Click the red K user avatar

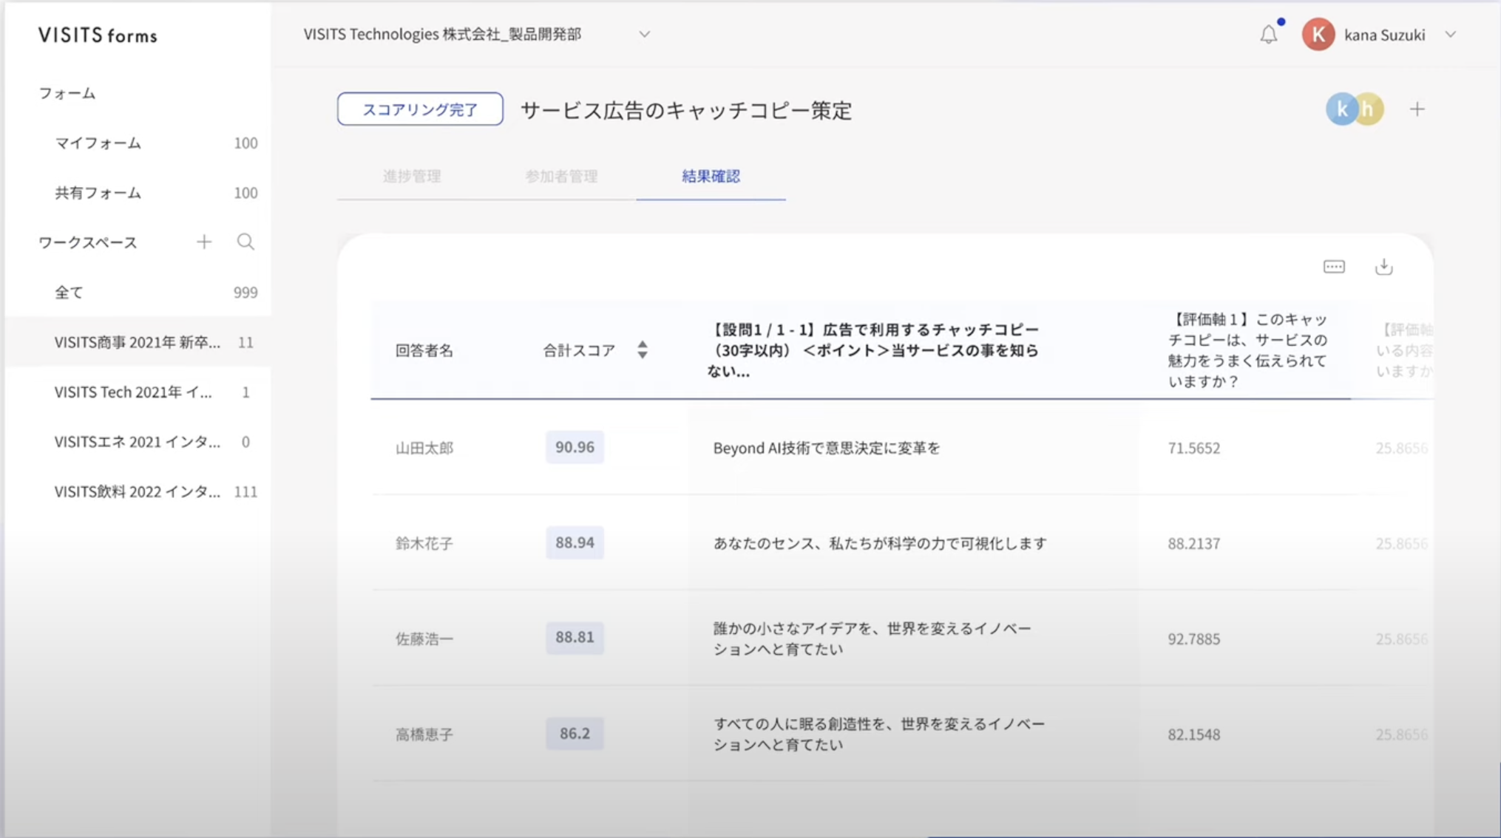(x=1318, y=35)
